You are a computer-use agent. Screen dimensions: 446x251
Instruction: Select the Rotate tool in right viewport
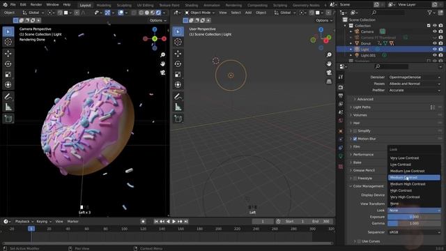pyautogui.click(x=178, y=64)
